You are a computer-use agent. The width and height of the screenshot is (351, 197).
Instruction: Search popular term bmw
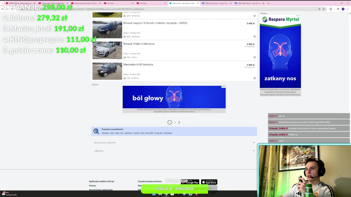click(x=112, y=133)
